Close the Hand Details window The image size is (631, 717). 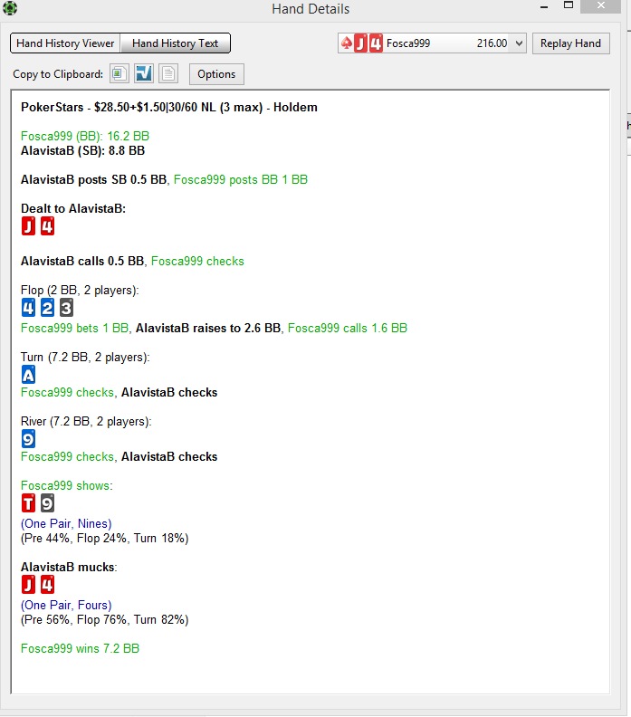point(601,6)
